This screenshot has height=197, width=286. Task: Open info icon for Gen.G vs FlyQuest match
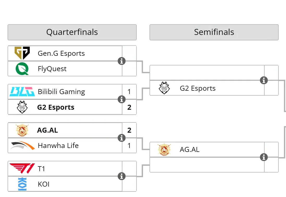pyautogui.click(x=122, y=61)
